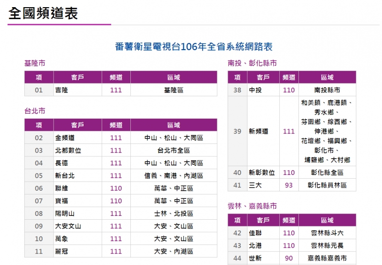Select the customer cell 麗冠
The image size is (382, 265).
78,251
